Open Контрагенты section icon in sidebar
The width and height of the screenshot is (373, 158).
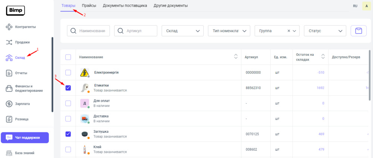click(9, 27)
